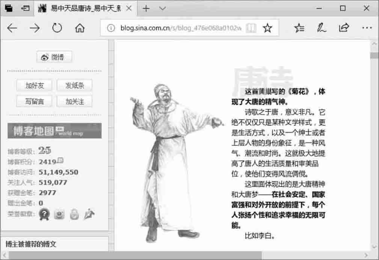Click the browser Back arrow
The image size is (379, 260).
pos(12,28)
